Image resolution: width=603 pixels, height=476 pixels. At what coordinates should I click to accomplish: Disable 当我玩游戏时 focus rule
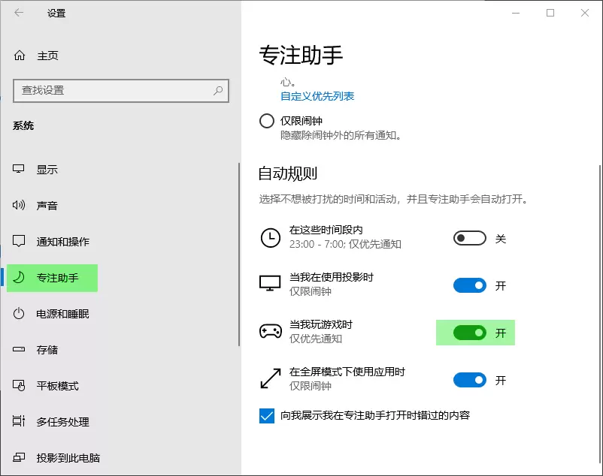(x=474, y=333)
